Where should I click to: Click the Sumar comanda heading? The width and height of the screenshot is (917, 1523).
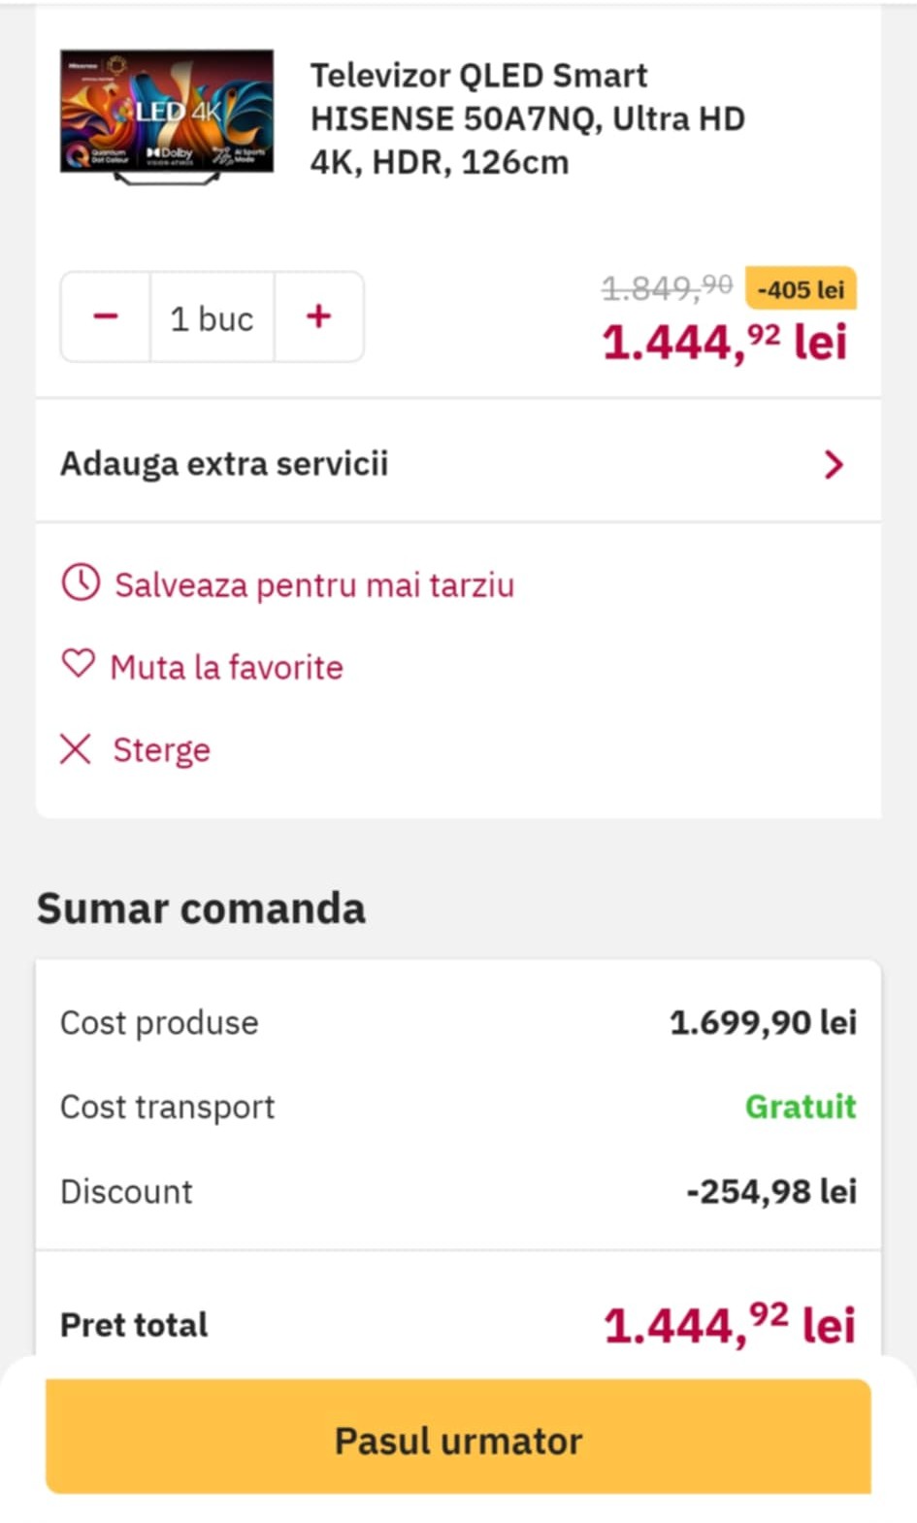coord(201,909)
